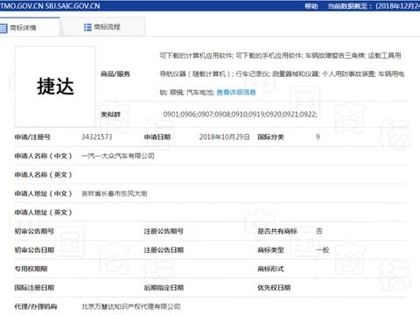Click the agency 北京万慧达知识产权代理有限公司
The image size is (420, 315).
[130, 306]
